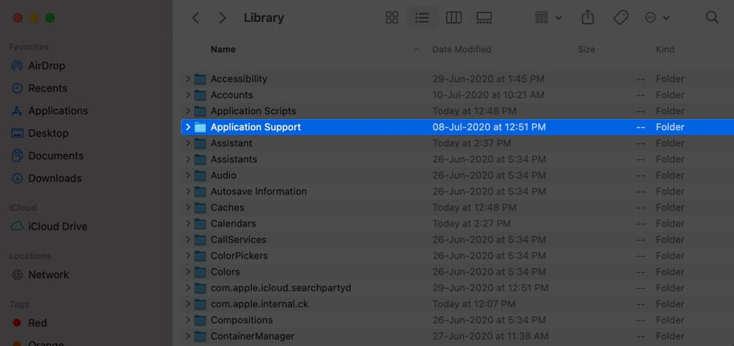Sort by the Size column header
The height and width of the screenshot is (346, 734).
click(586, 49)
